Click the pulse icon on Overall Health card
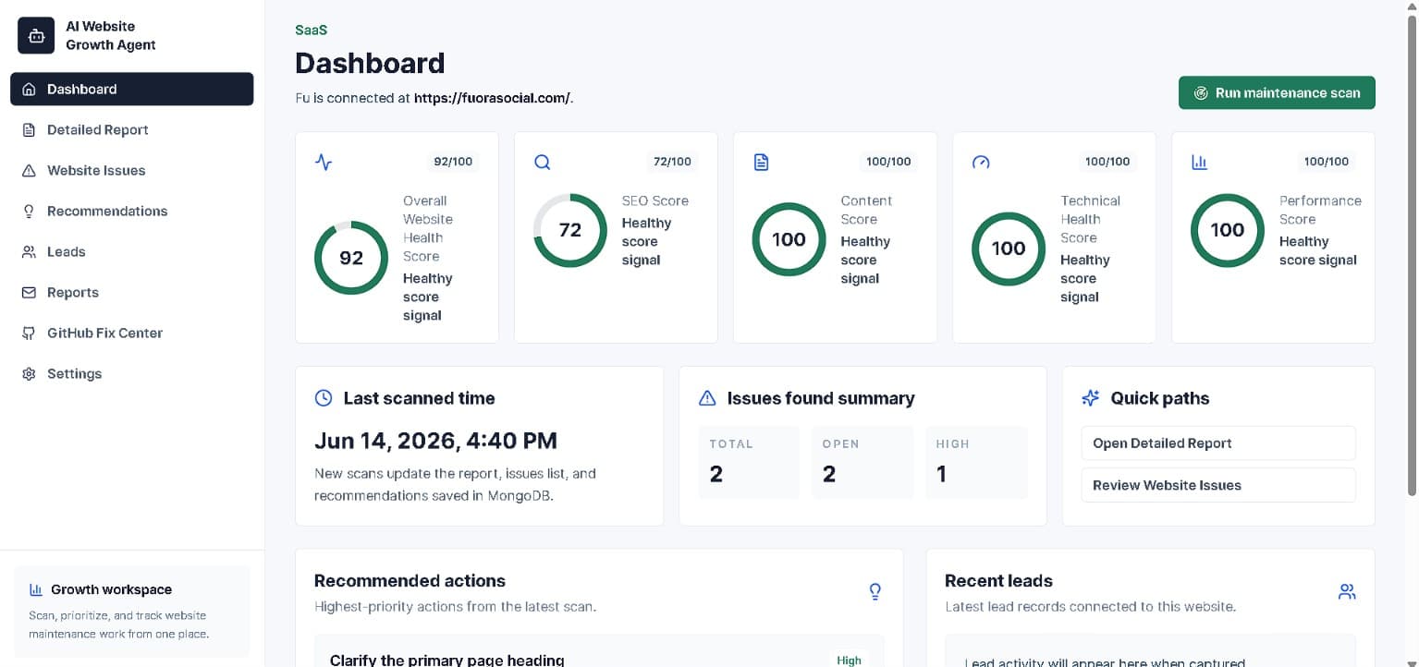 coord(324,163)
